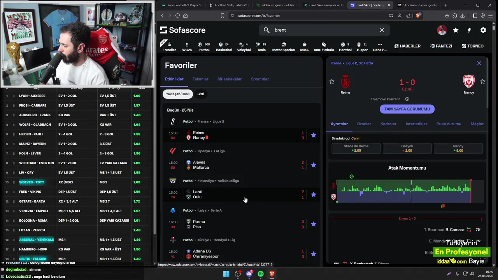Unfavorite the Lahti - Oulu match
Viewport: 498px width, 280px height.
coord(314,194)
